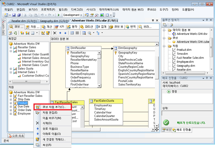Click the diagram layout tree icon
Viewport: 215px width, 148px height.
(98, 33)
